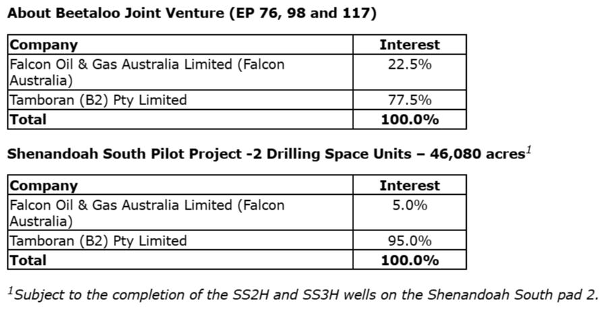The height and width of the screenshot is (310, 609).
Task: Click 100.0% total in Beetaloo table
Action: pos(409,119)
